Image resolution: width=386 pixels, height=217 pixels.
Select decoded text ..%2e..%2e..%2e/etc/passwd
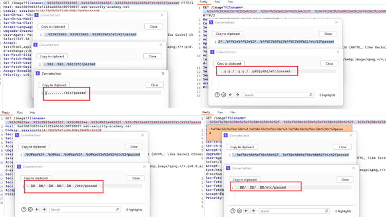(69, 64)
